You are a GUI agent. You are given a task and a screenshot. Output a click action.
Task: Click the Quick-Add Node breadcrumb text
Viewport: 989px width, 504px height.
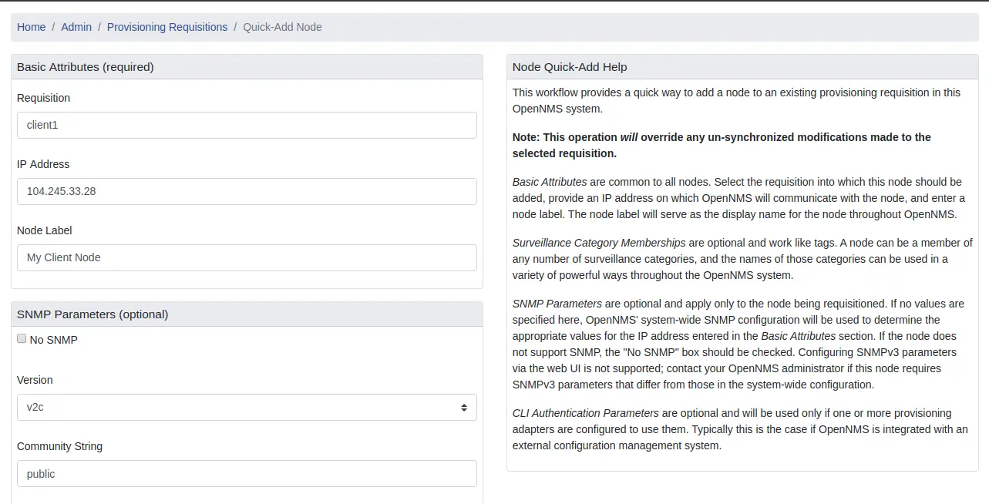pos(282,27)
